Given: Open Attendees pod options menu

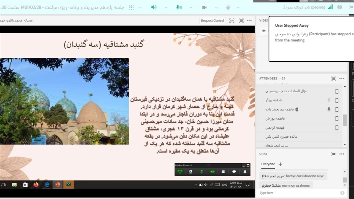Looking at the screenshot, I should [342, 78].
